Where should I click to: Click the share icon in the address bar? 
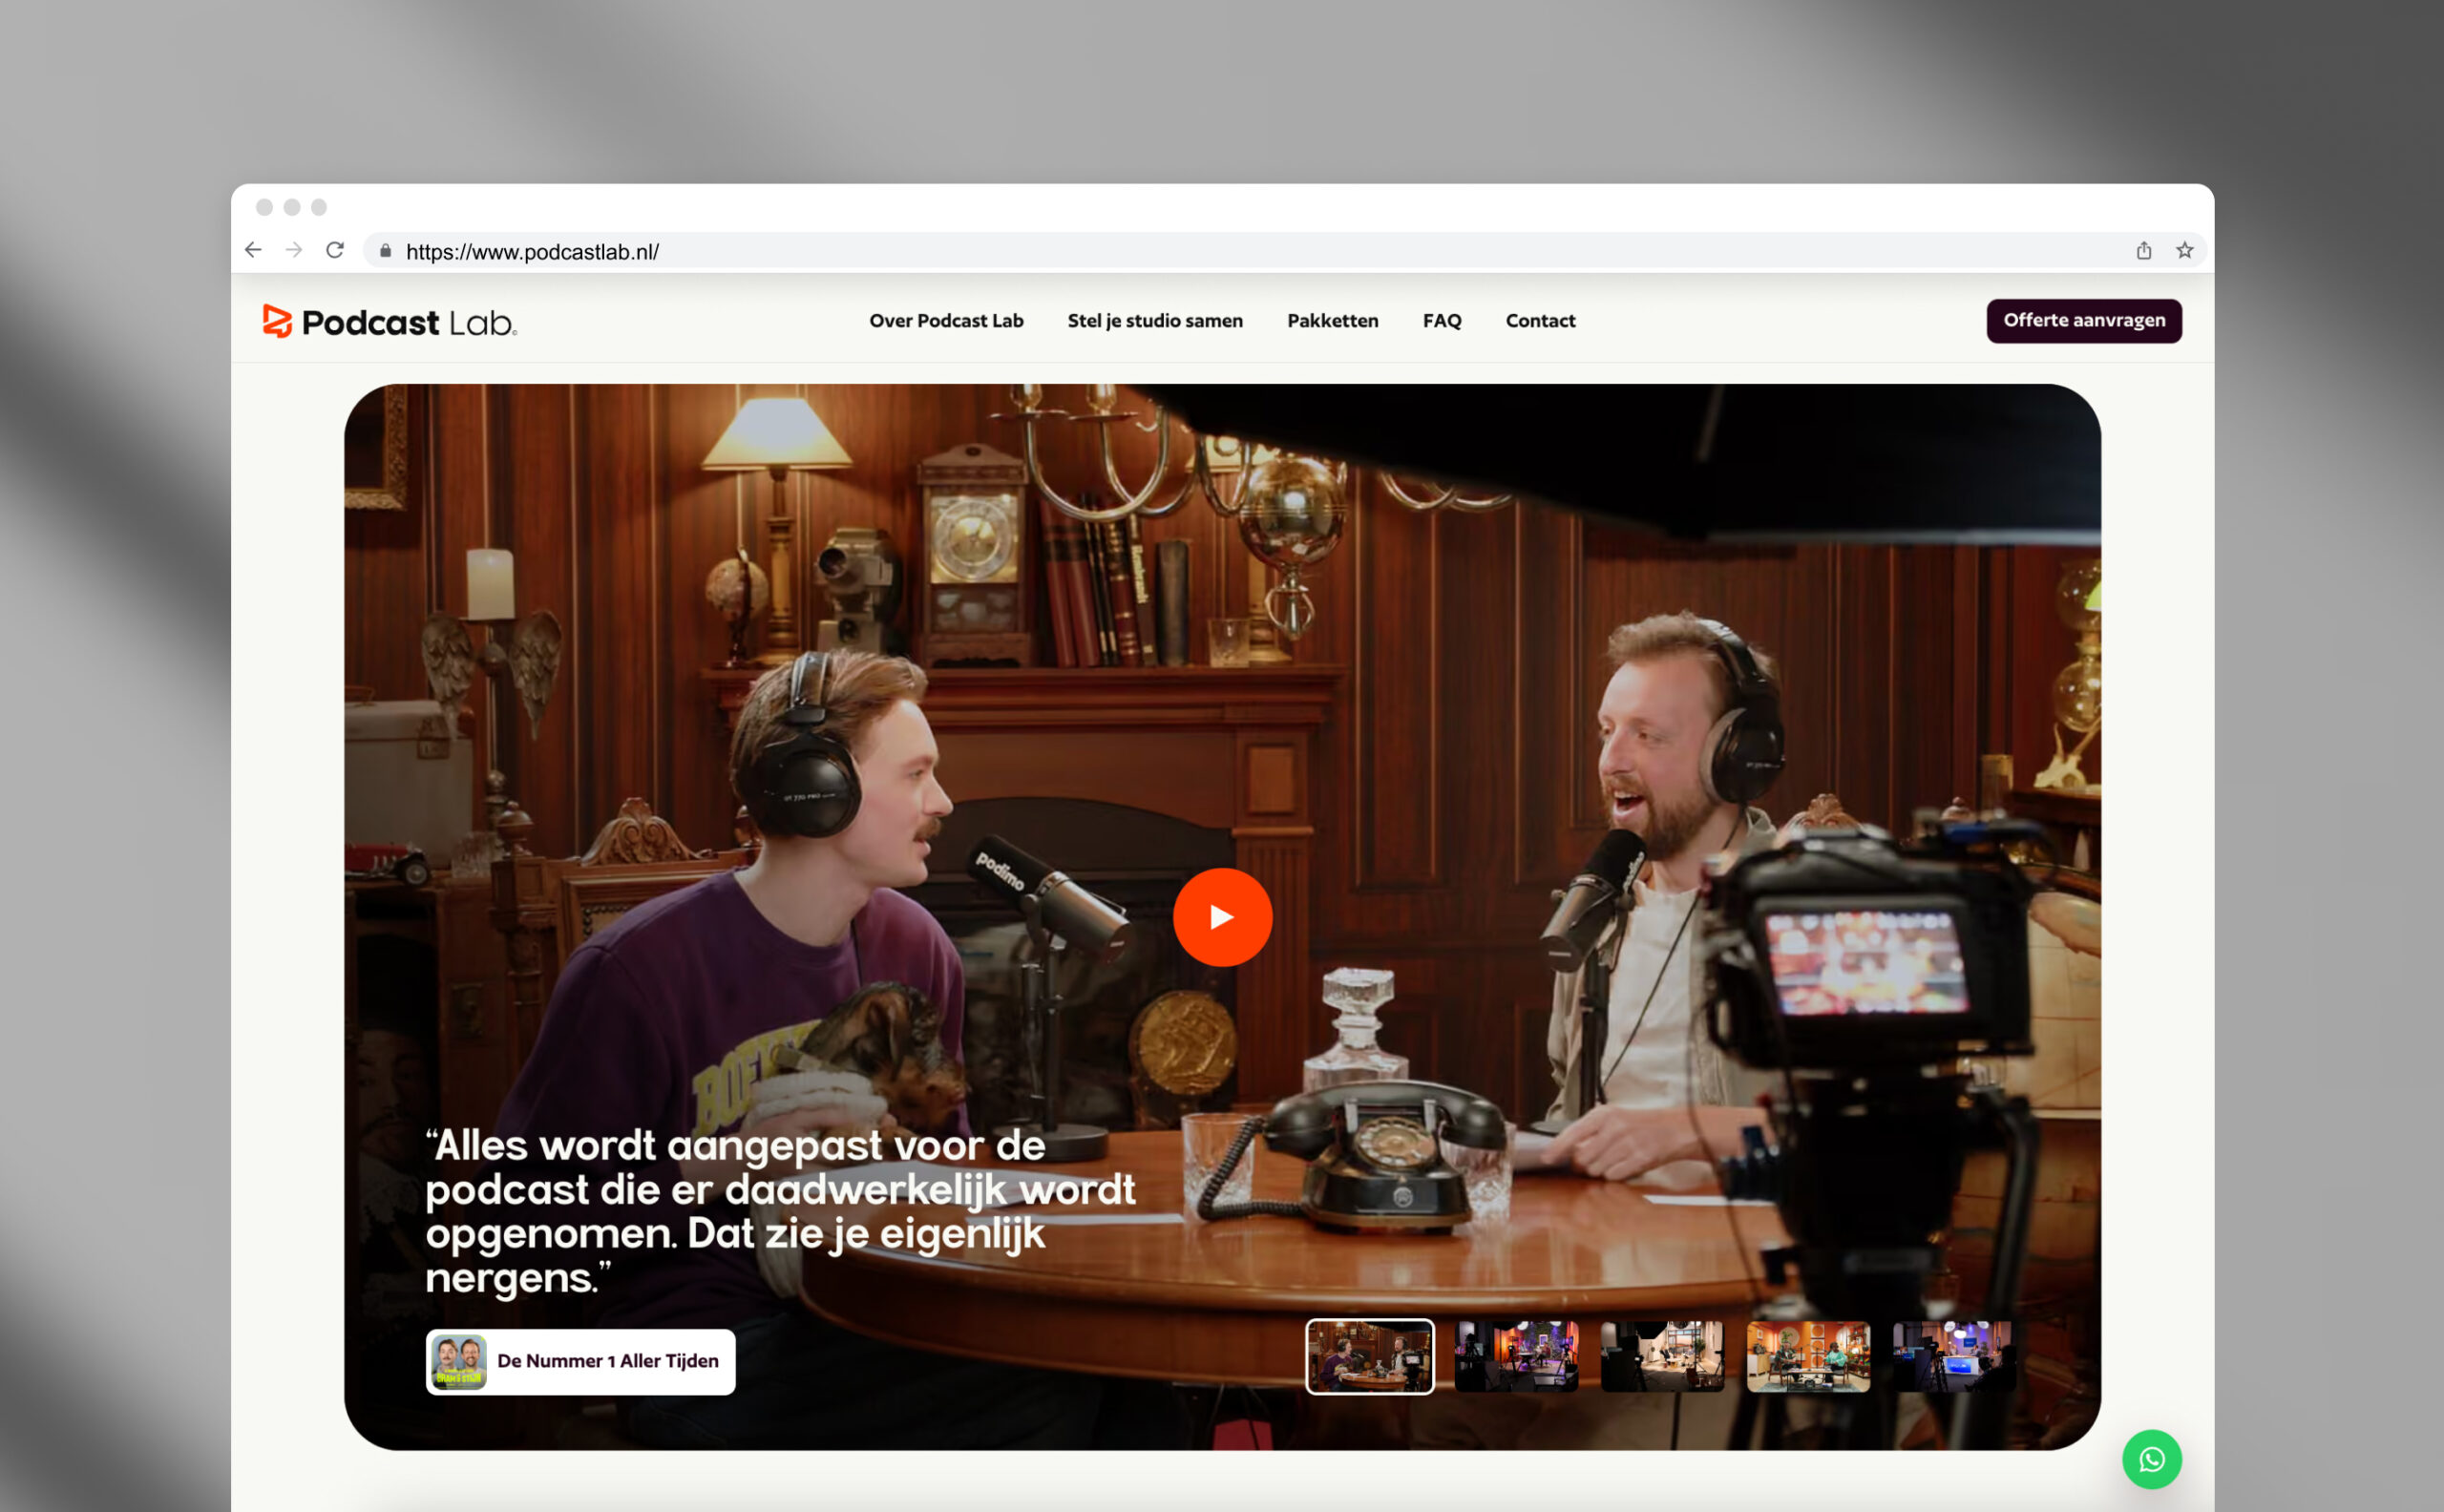click(x=2144, y=250)
